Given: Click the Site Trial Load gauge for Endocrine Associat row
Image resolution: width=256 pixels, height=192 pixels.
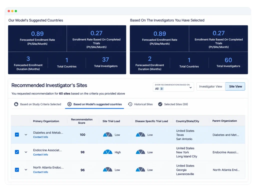Looking at the screenshot, I should pos(107,152).
